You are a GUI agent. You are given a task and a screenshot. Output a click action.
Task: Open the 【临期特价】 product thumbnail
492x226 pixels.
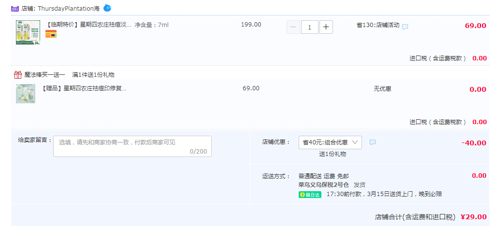[x=28, y=33]
